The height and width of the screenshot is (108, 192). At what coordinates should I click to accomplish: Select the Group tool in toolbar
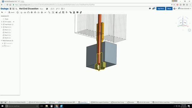[53, 12]
